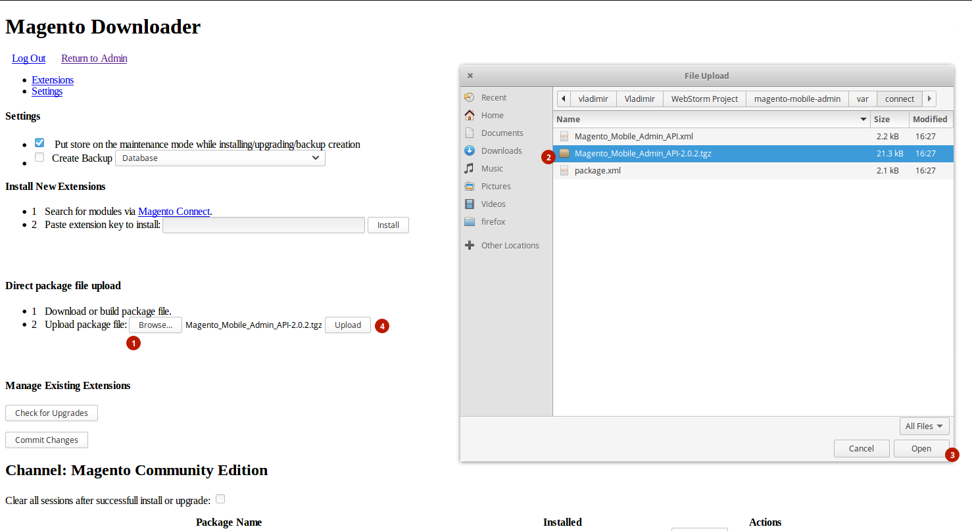Image resolution: width=972 pixels, height=531 pixels.
Task: Sort files by Size column
Action: pyautogui.click(x=890, y=119)
